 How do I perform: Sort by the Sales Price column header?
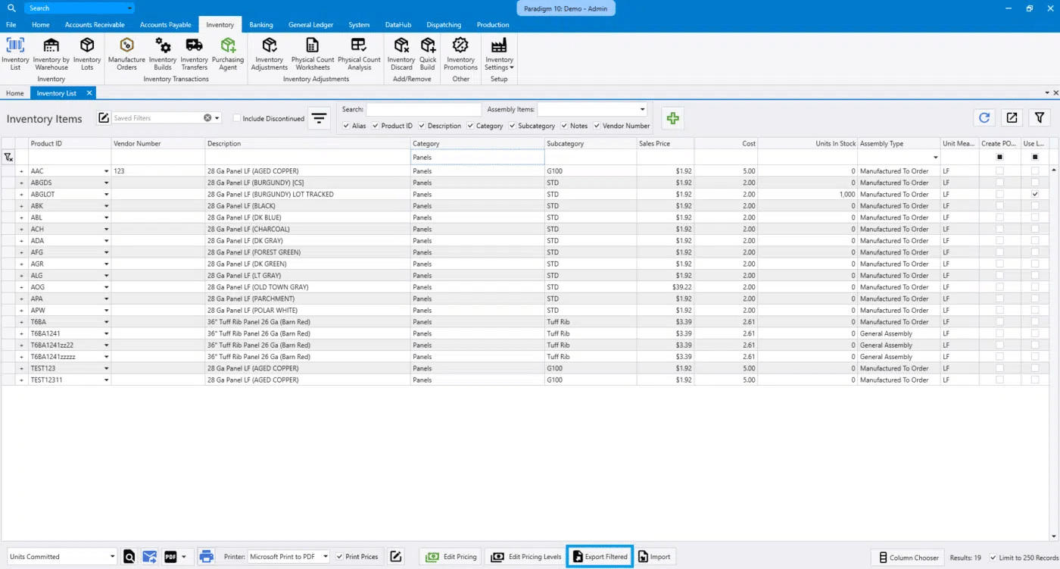point(665,143)
